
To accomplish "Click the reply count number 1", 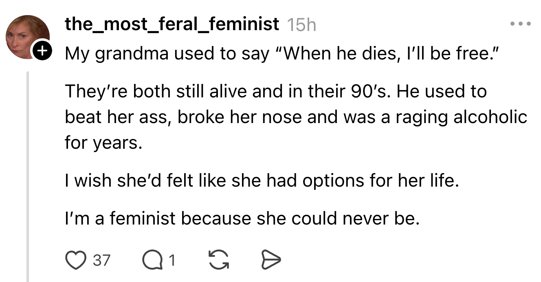I will 172,260.
